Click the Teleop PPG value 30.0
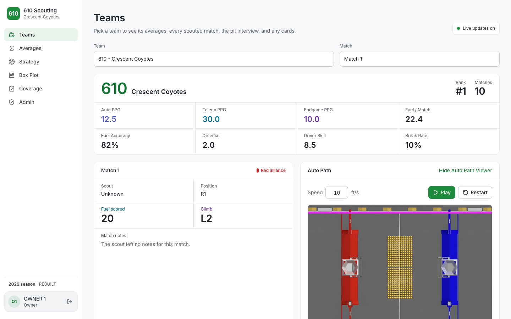 tap(211, 119)
